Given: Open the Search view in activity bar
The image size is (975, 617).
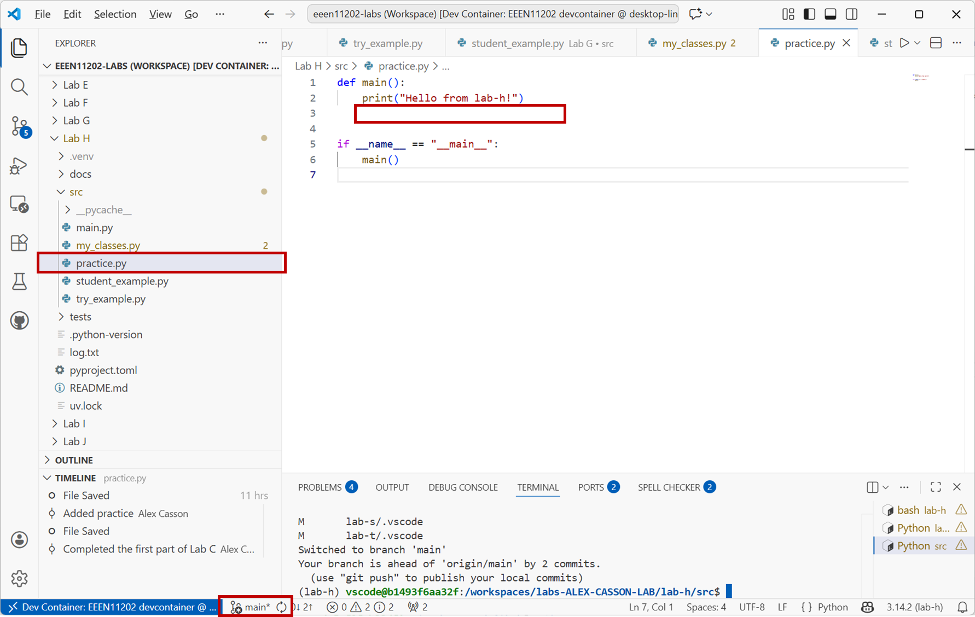Looking at the screenshot, I should pyautogui.click(x=19, y=87).
